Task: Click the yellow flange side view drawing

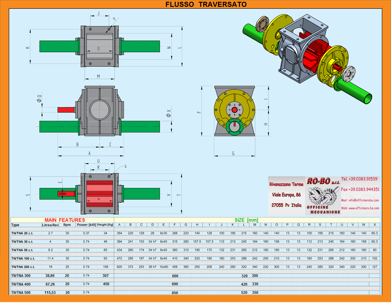Action: (235, 111)
